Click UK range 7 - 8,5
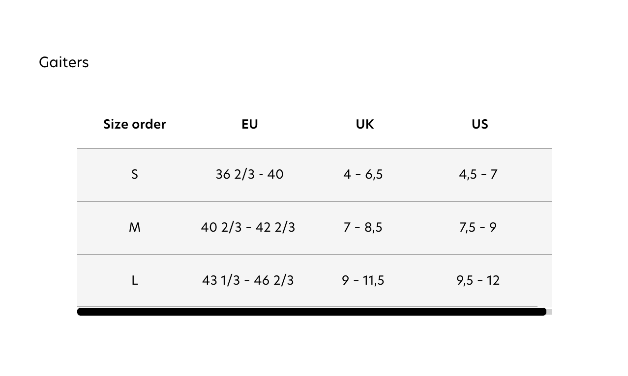The width and height of the screenshot is (628, 376). pos(363,227)
